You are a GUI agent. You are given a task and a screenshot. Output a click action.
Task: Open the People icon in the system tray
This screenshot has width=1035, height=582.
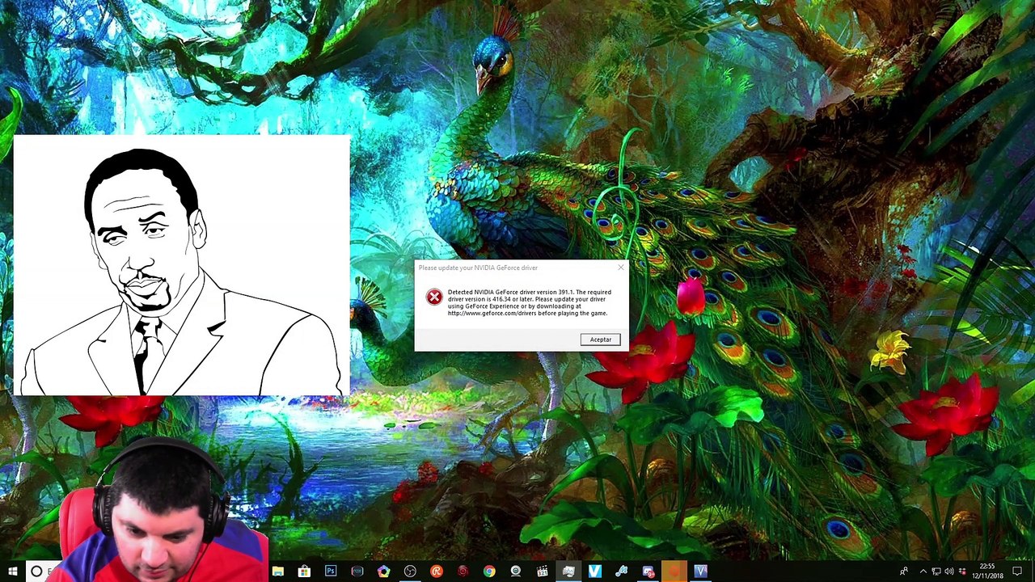click(904, 571)
